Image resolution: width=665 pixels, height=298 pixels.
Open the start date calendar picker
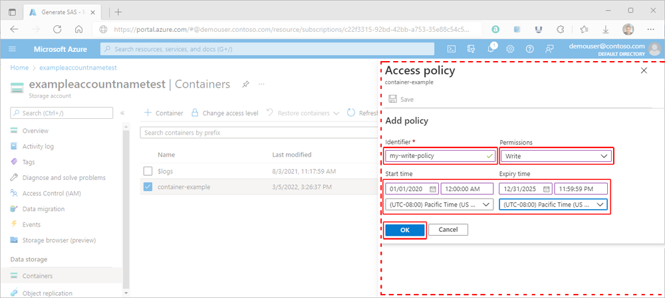(432, 189)
